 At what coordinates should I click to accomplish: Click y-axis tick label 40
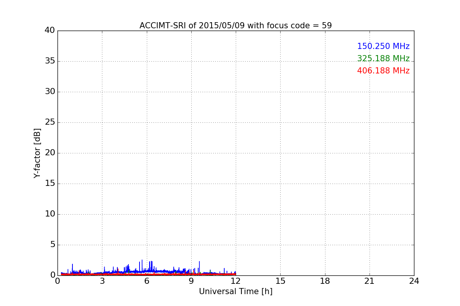click(x=50, y=30)
